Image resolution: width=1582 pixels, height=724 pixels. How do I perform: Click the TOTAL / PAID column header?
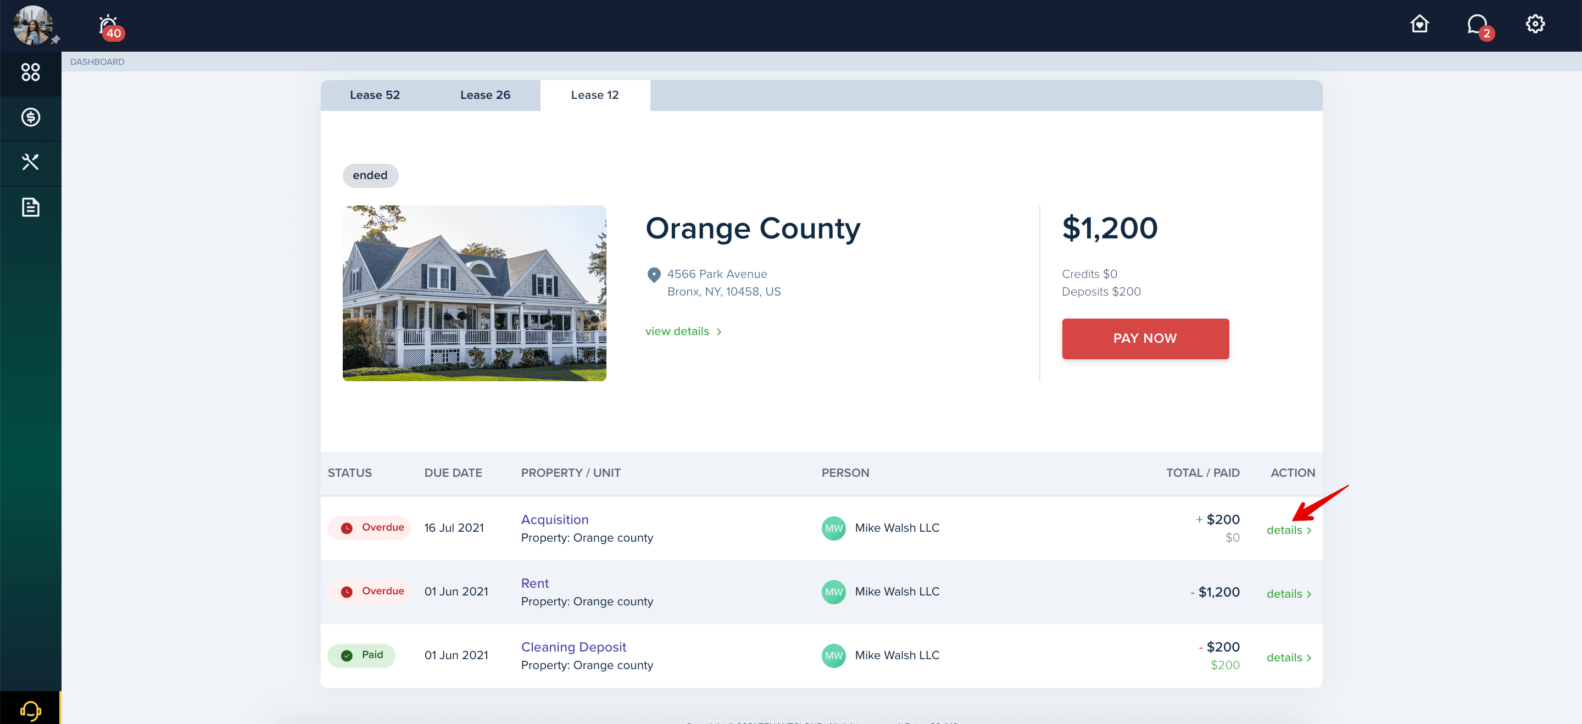click(1202, 473)
